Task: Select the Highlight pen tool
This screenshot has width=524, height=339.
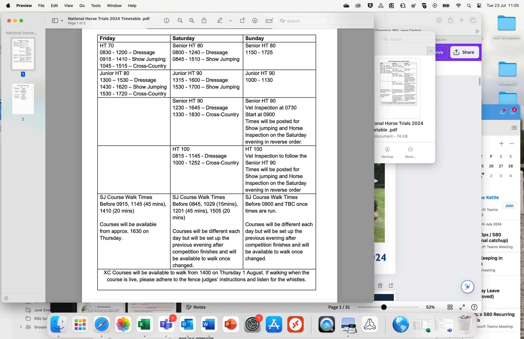Action: point(220,21)
